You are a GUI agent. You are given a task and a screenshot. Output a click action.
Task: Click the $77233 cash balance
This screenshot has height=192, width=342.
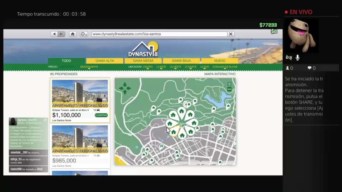pyautogui.click(x=268, y=25)
